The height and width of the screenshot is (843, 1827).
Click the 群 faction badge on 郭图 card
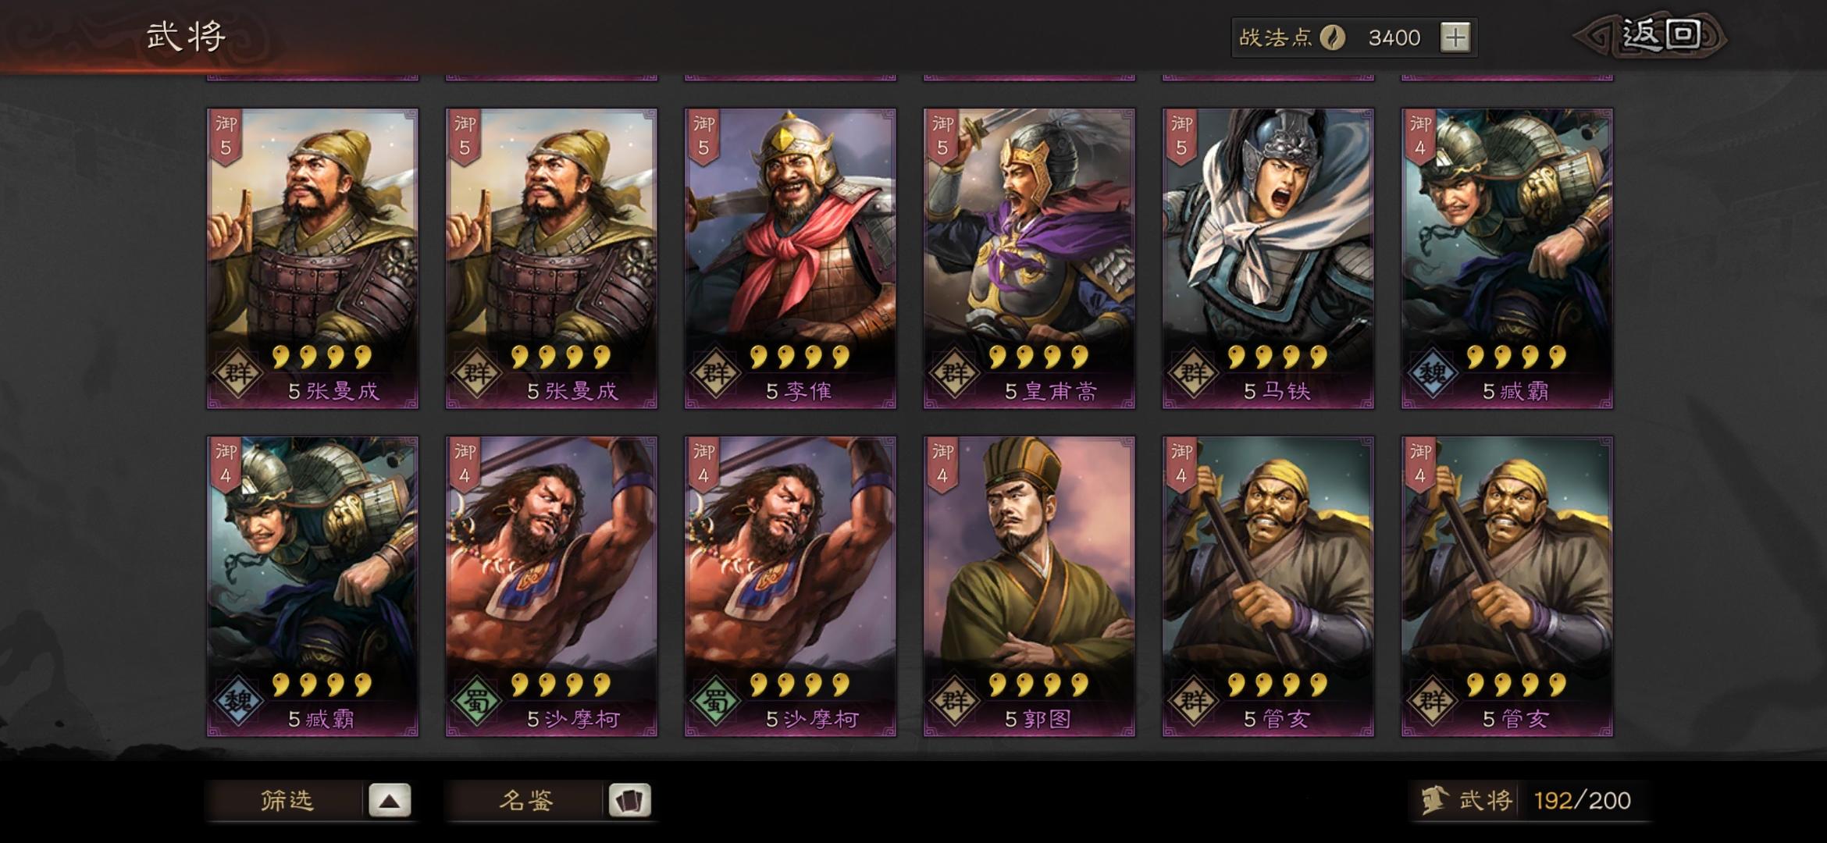click(954, 701)
